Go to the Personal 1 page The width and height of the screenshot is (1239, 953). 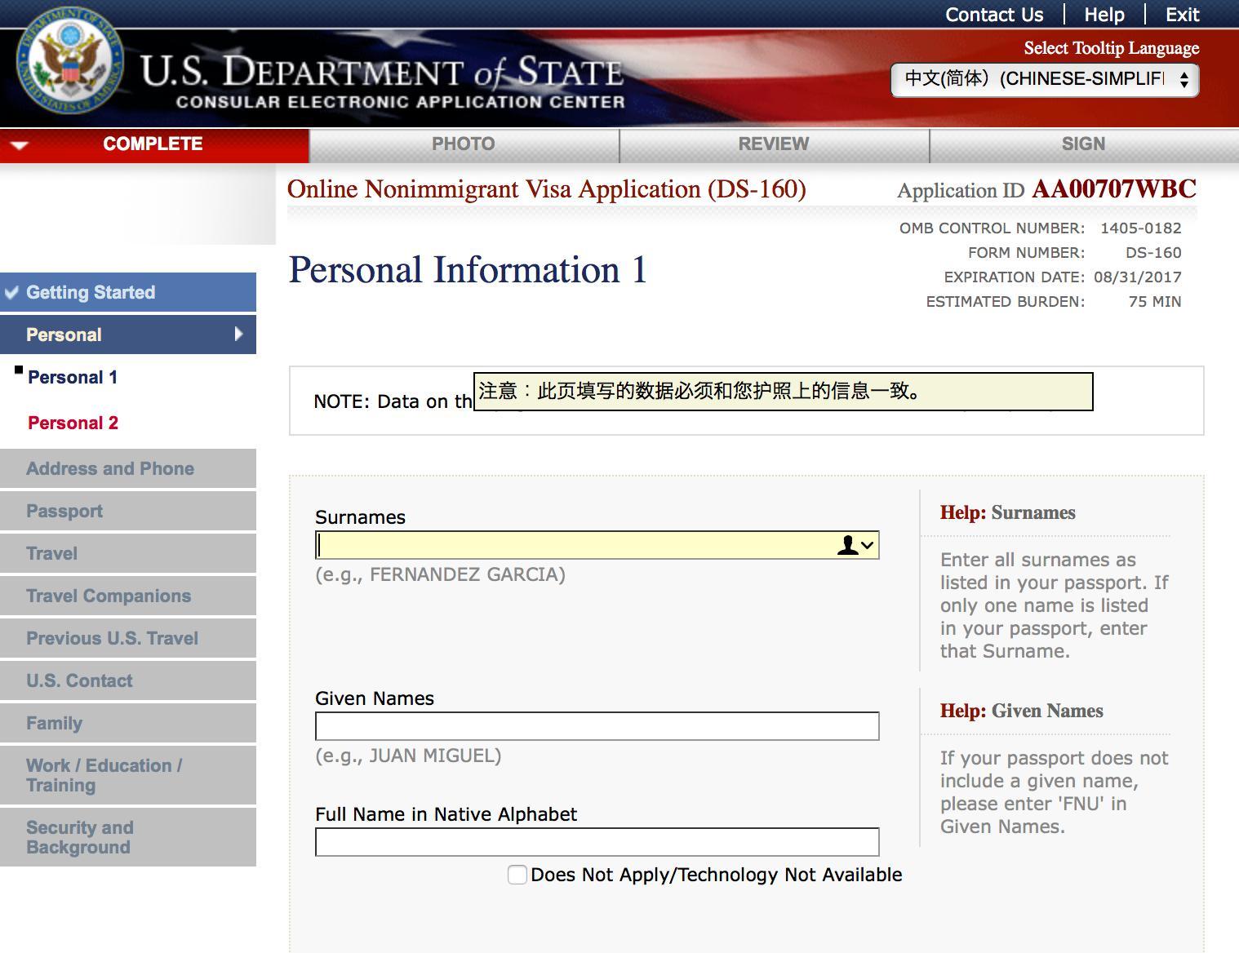point(73,378)
